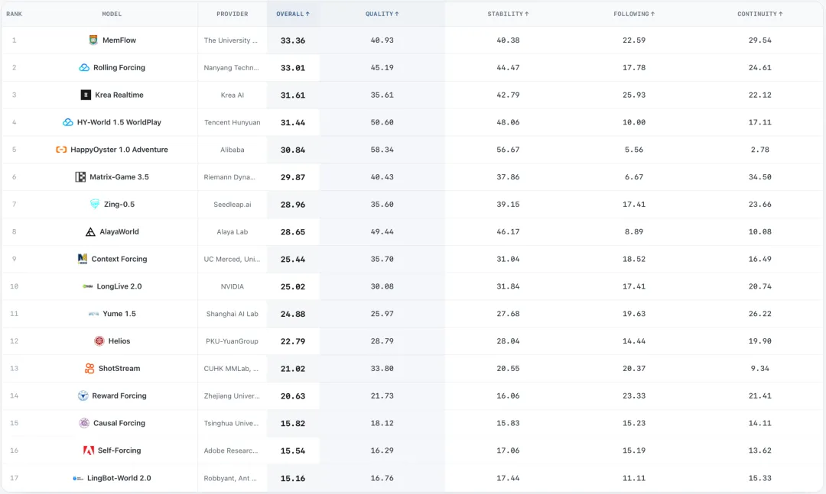Click the Reward Forcing emblem icon
This screenshot has height=494, width=826.
[x=83, y=396]
